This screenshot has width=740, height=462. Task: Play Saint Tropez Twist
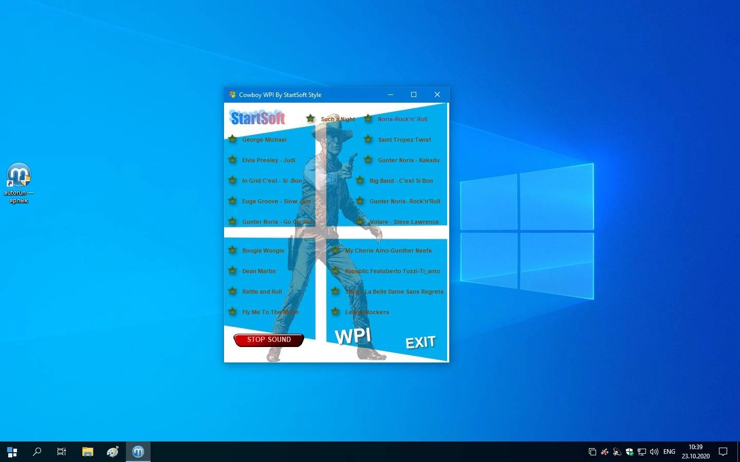coord(404,140)
